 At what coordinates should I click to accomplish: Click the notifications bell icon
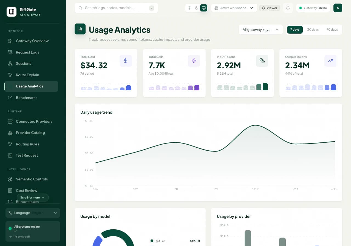coord(288,8)
